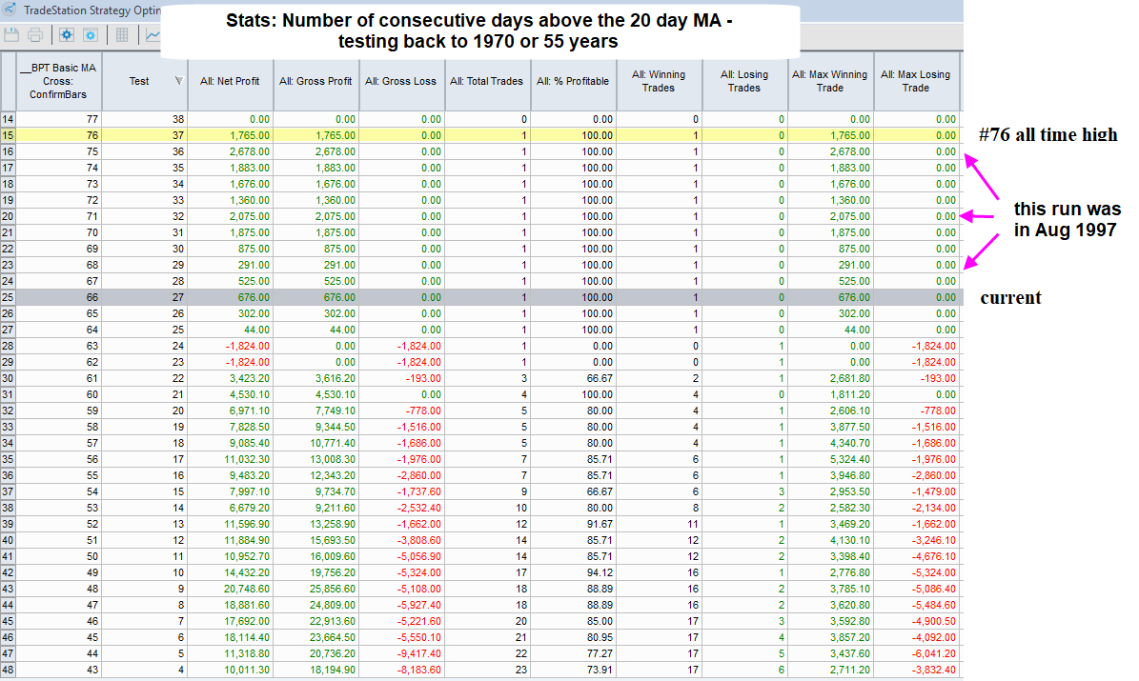Screen dimensions: 1139x681
Task: Select row number 25 in the row header
Action: click(x=9, y=297)
